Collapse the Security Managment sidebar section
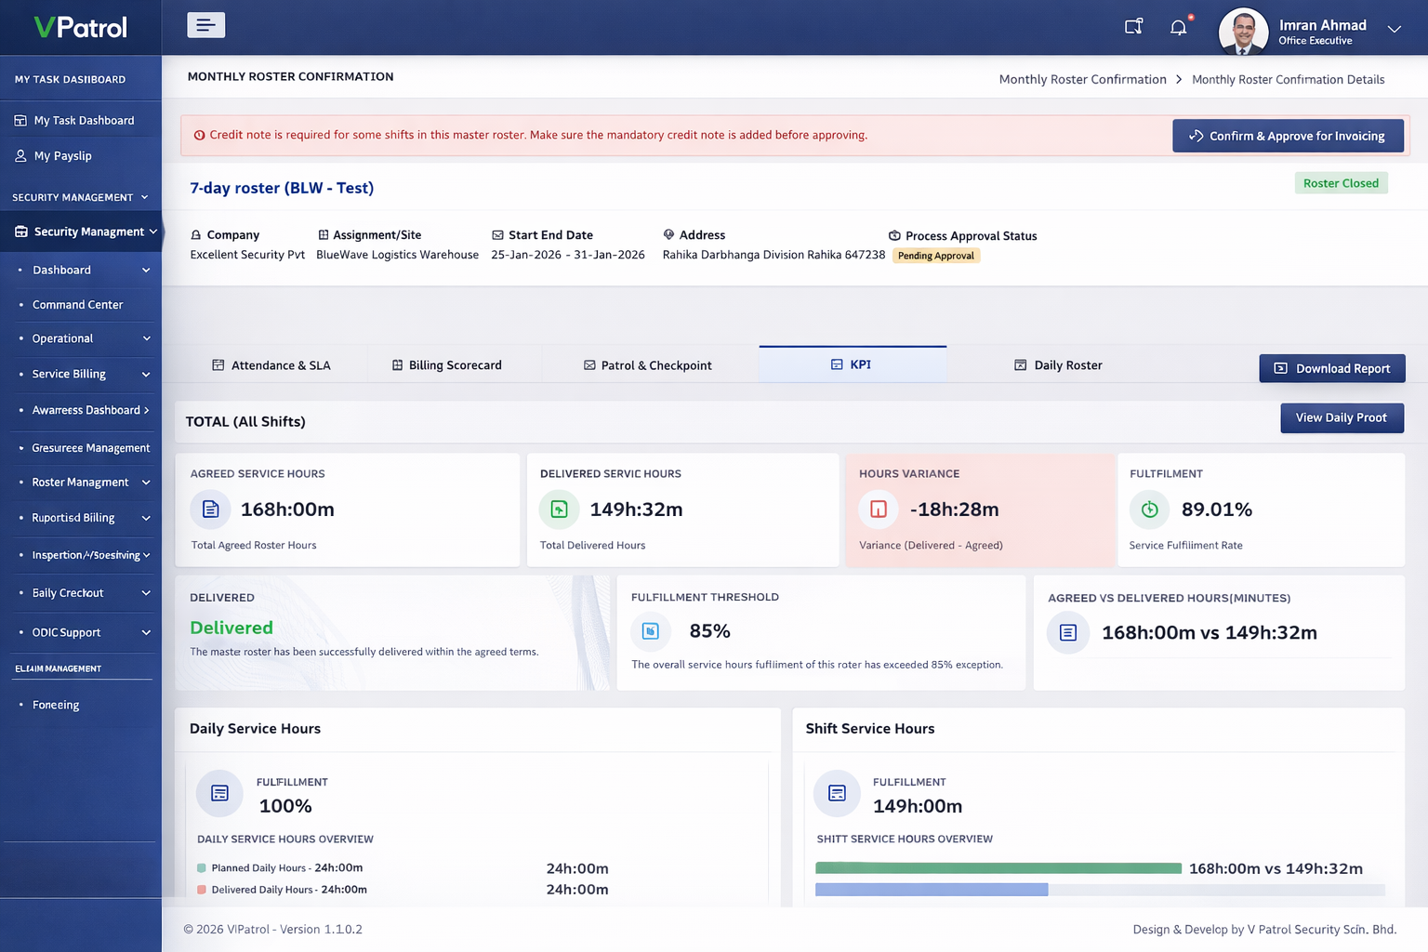The width and height of the screenshot is (1428, 952). pyautogui.click(x=152, y=231)
